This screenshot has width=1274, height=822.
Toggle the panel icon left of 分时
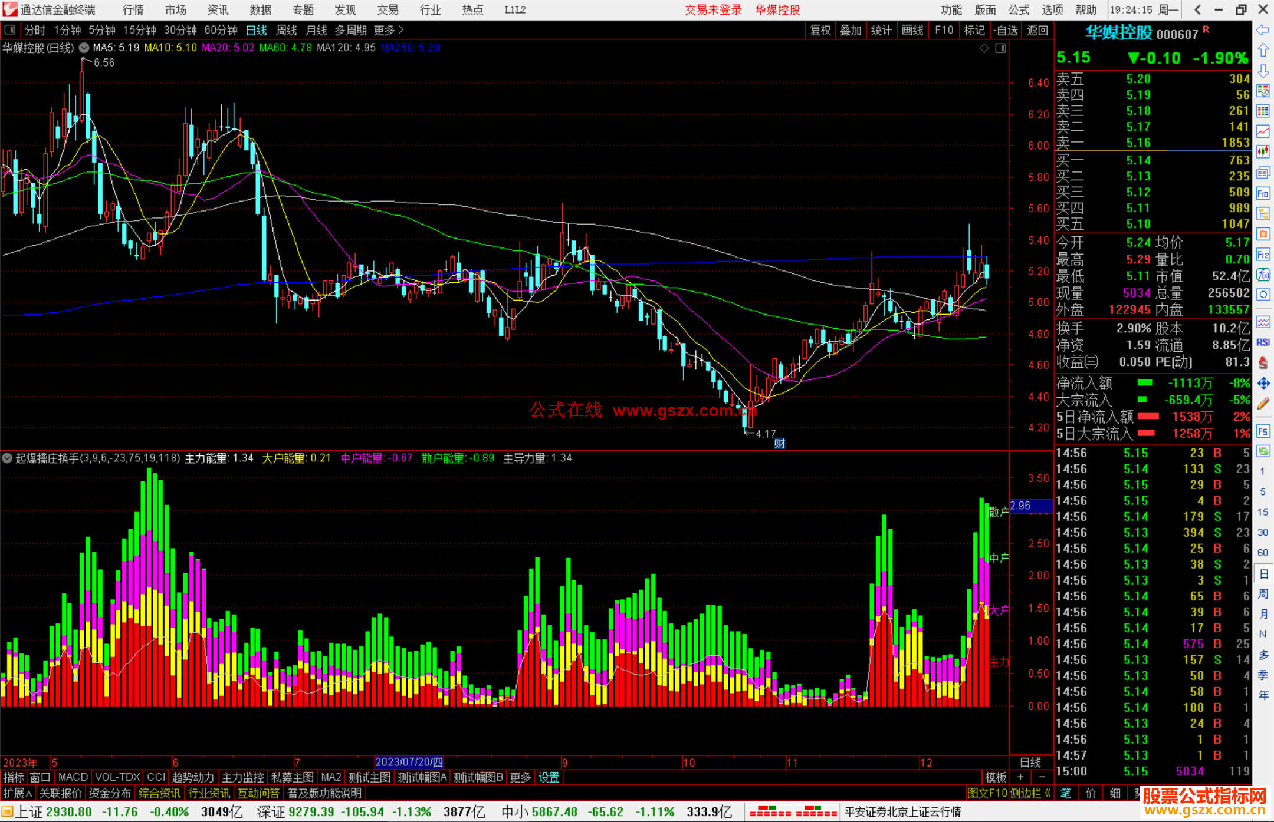pyautogui.click(x=10, y=30)
